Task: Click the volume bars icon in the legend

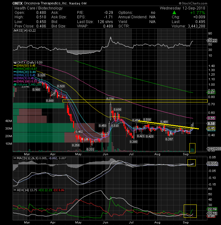Action: [15, 84]
